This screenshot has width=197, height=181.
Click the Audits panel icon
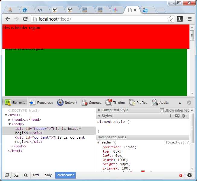tap(155, 102)
